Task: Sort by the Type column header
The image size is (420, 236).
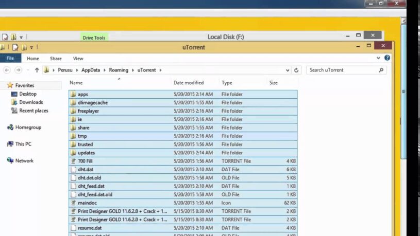Action: (227, 83)
